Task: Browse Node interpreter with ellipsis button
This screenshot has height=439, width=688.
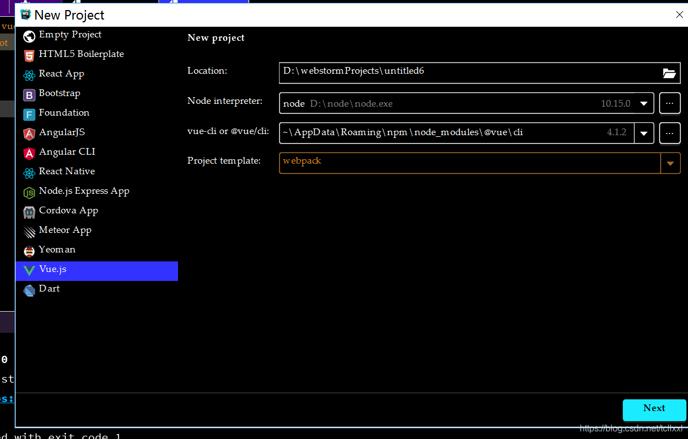Action: 670,104
